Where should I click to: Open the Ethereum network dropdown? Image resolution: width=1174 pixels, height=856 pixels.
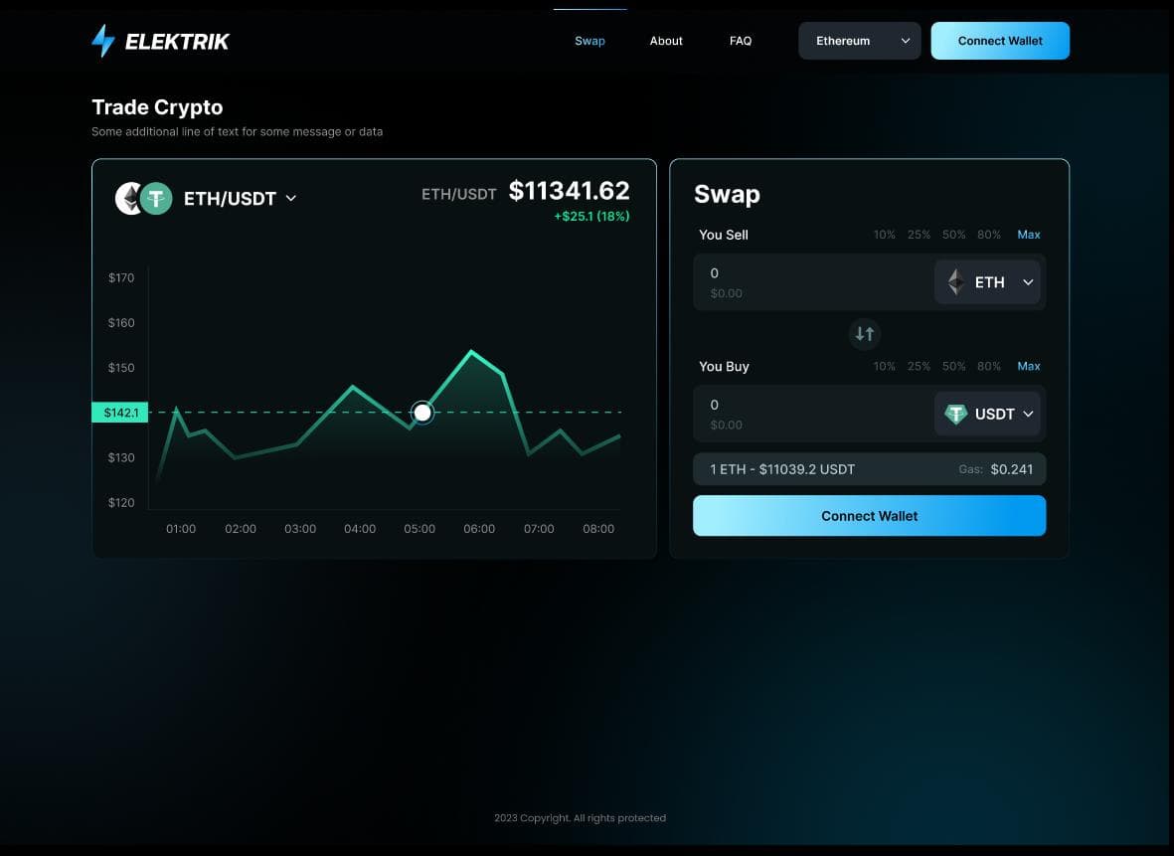[x=860, y=41]
